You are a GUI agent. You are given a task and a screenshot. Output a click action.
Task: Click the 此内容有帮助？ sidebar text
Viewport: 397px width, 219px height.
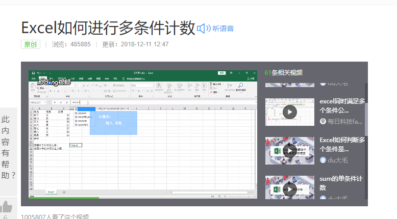point(8,147)
